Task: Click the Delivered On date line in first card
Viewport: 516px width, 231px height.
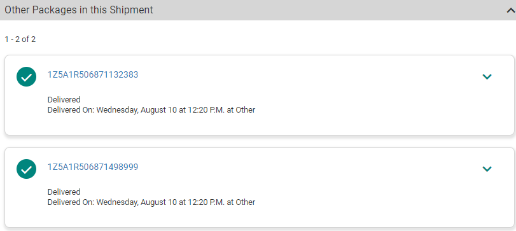Action: pyautogui.click(x=151, y=110)
